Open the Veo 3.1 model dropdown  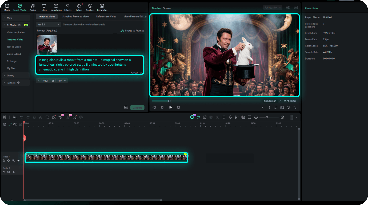click(x=49, y=25)
